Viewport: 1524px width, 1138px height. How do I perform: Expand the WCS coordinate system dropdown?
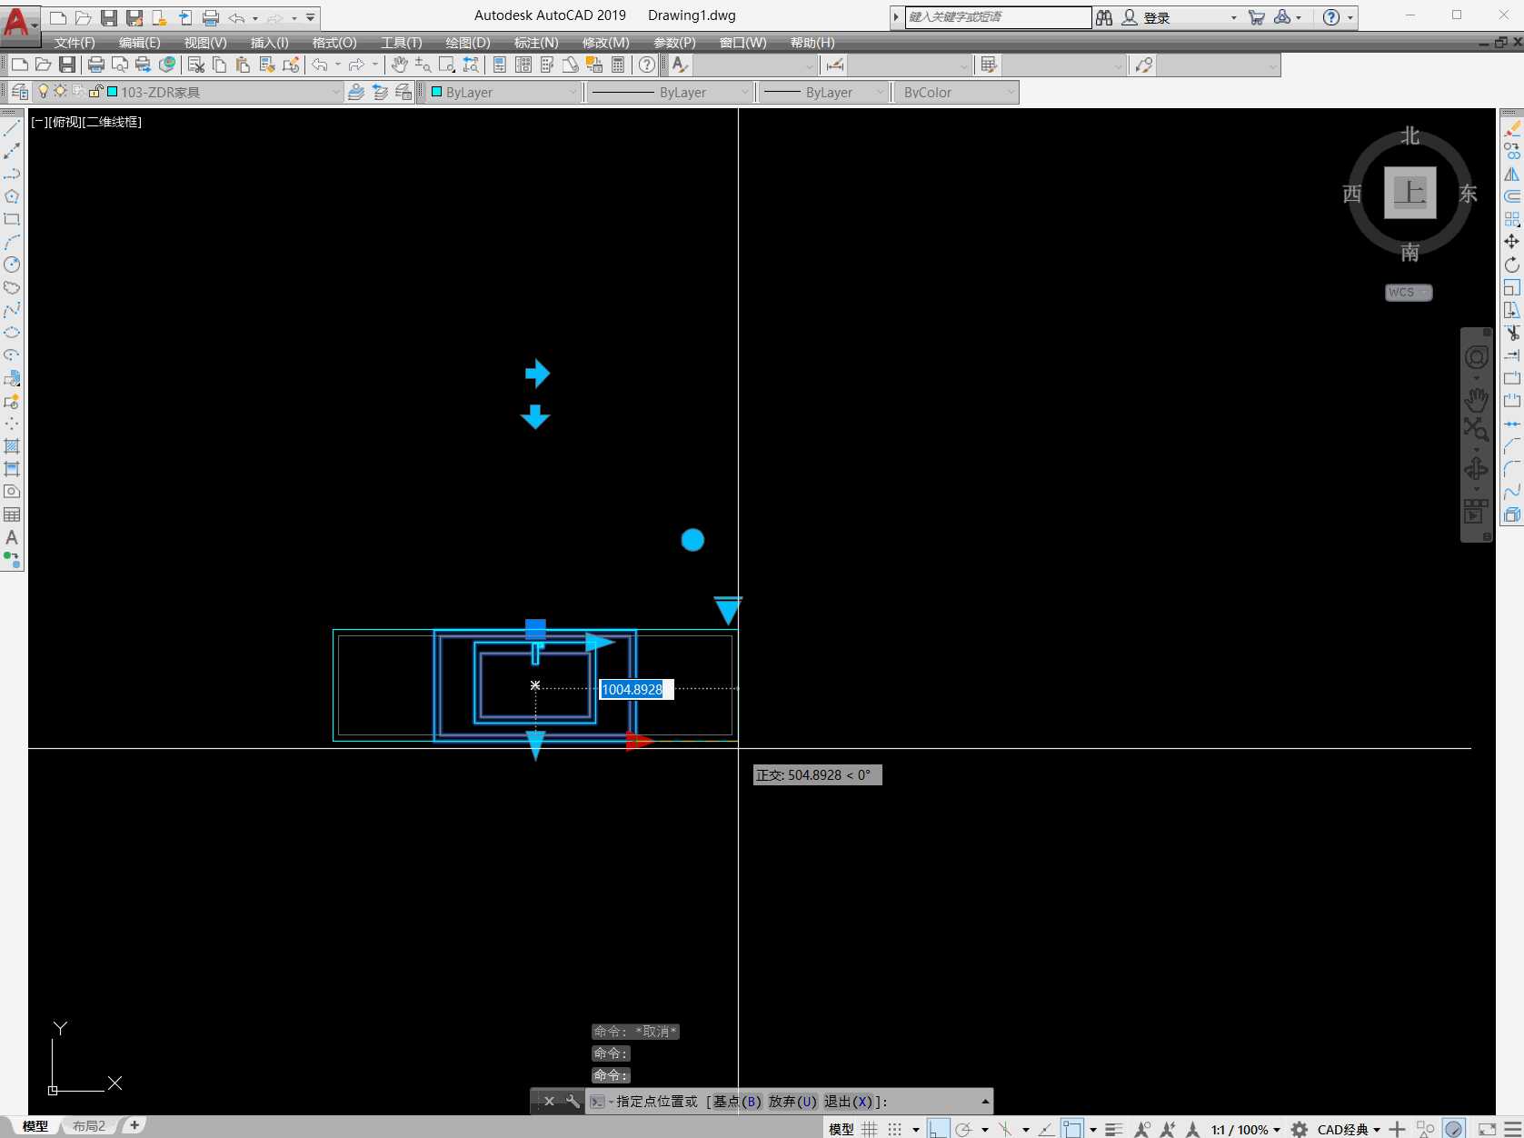[1409, 292]
